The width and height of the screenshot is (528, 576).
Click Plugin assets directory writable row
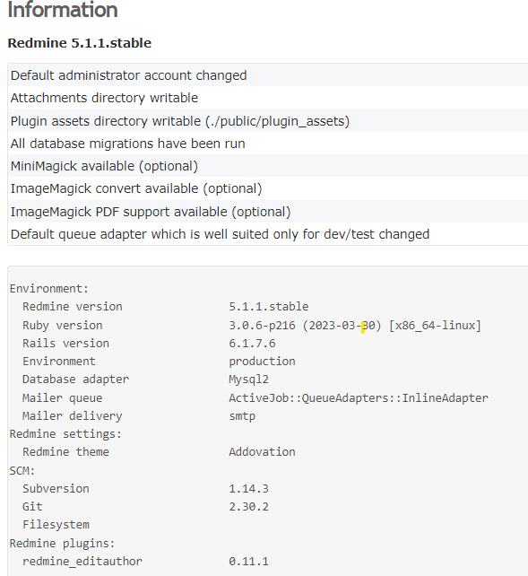click(x=268, y=121)
